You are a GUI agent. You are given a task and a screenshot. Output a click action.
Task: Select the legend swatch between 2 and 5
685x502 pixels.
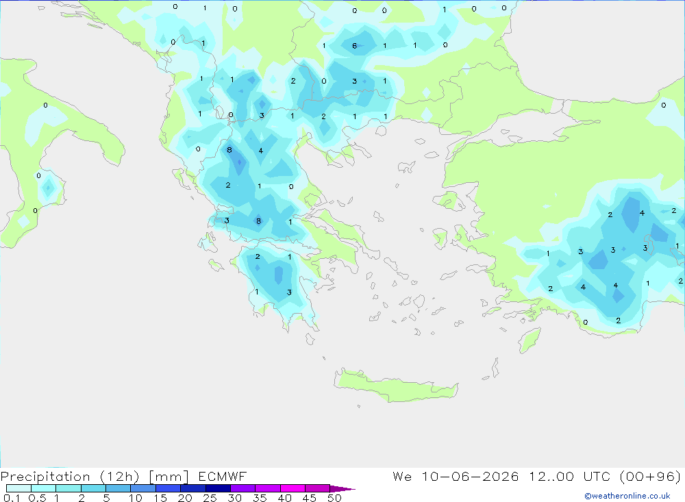[93, 488]
